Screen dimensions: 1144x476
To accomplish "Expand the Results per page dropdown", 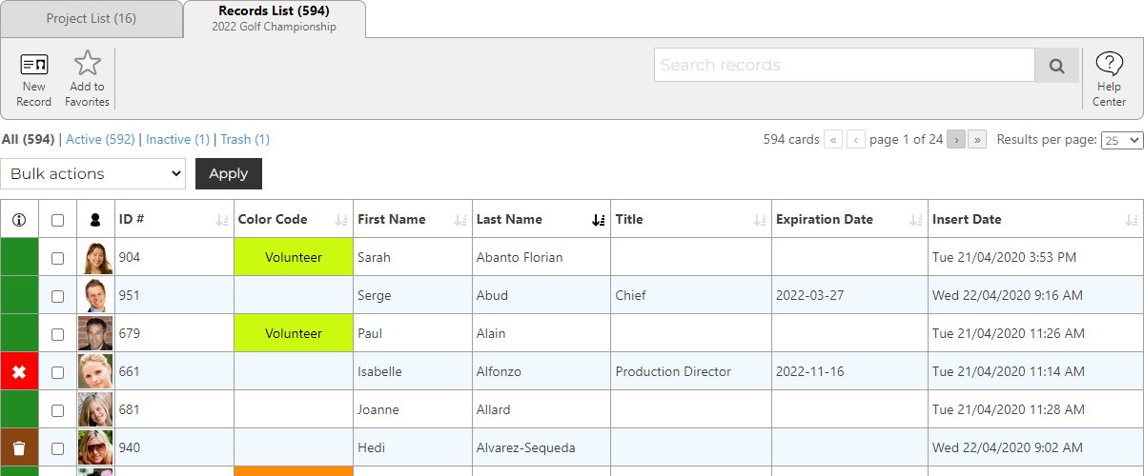I will (x=1122, y=140).
